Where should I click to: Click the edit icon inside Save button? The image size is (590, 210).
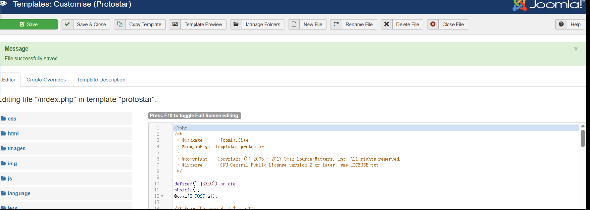click(x=22, y=24)
